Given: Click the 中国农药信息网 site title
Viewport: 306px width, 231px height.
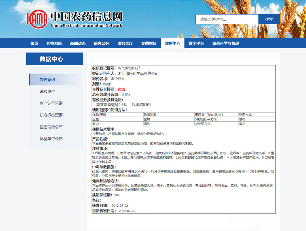Looking at the screenshot, I should click(x=86, y=17).
